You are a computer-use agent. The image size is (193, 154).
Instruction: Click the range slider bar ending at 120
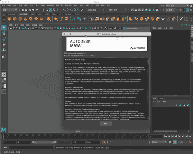[x=44, y=142]
